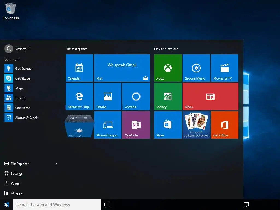Click the Play and explore group title
The width and height of the screenshot is (280, 210).
click(x=166, y=49)
